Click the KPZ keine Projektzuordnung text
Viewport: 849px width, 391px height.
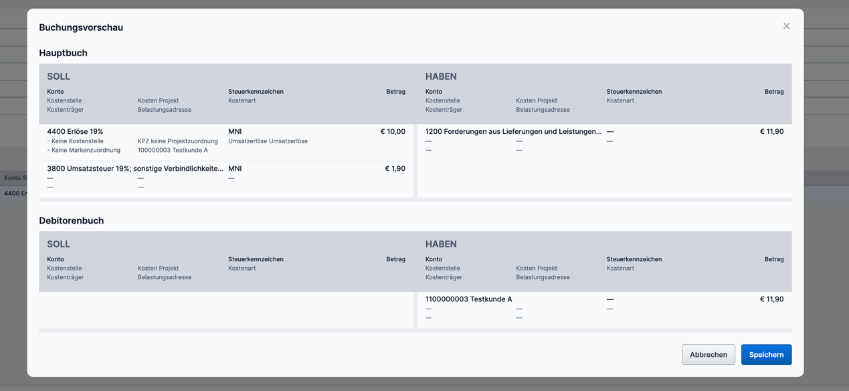click(177, 141)
